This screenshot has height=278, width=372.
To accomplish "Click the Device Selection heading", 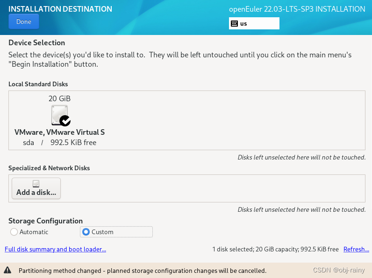I will (x=37, y=42).
